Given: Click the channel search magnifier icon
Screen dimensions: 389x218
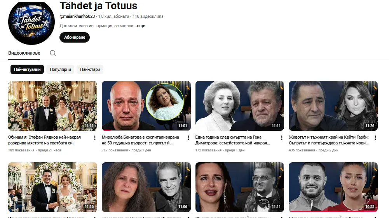Looking at the screenshot, I should 53,53.
